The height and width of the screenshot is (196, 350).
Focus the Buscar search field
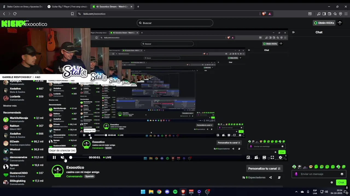pyautogui.click(x=175, y=23)
